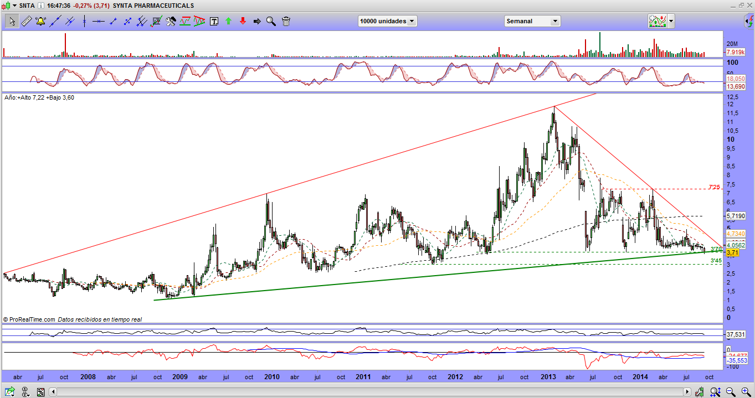The height and width of the screenshot is (398, 755).
Task: Click the ProRealTime.com link
Action: (33, 319)
